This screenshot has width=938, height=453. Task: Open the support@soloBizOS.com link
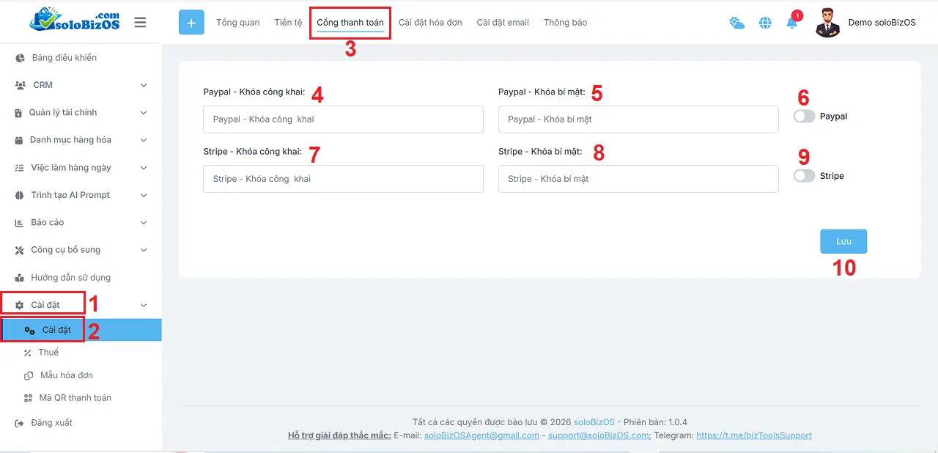pyautogui.click(x=599, y=435)
